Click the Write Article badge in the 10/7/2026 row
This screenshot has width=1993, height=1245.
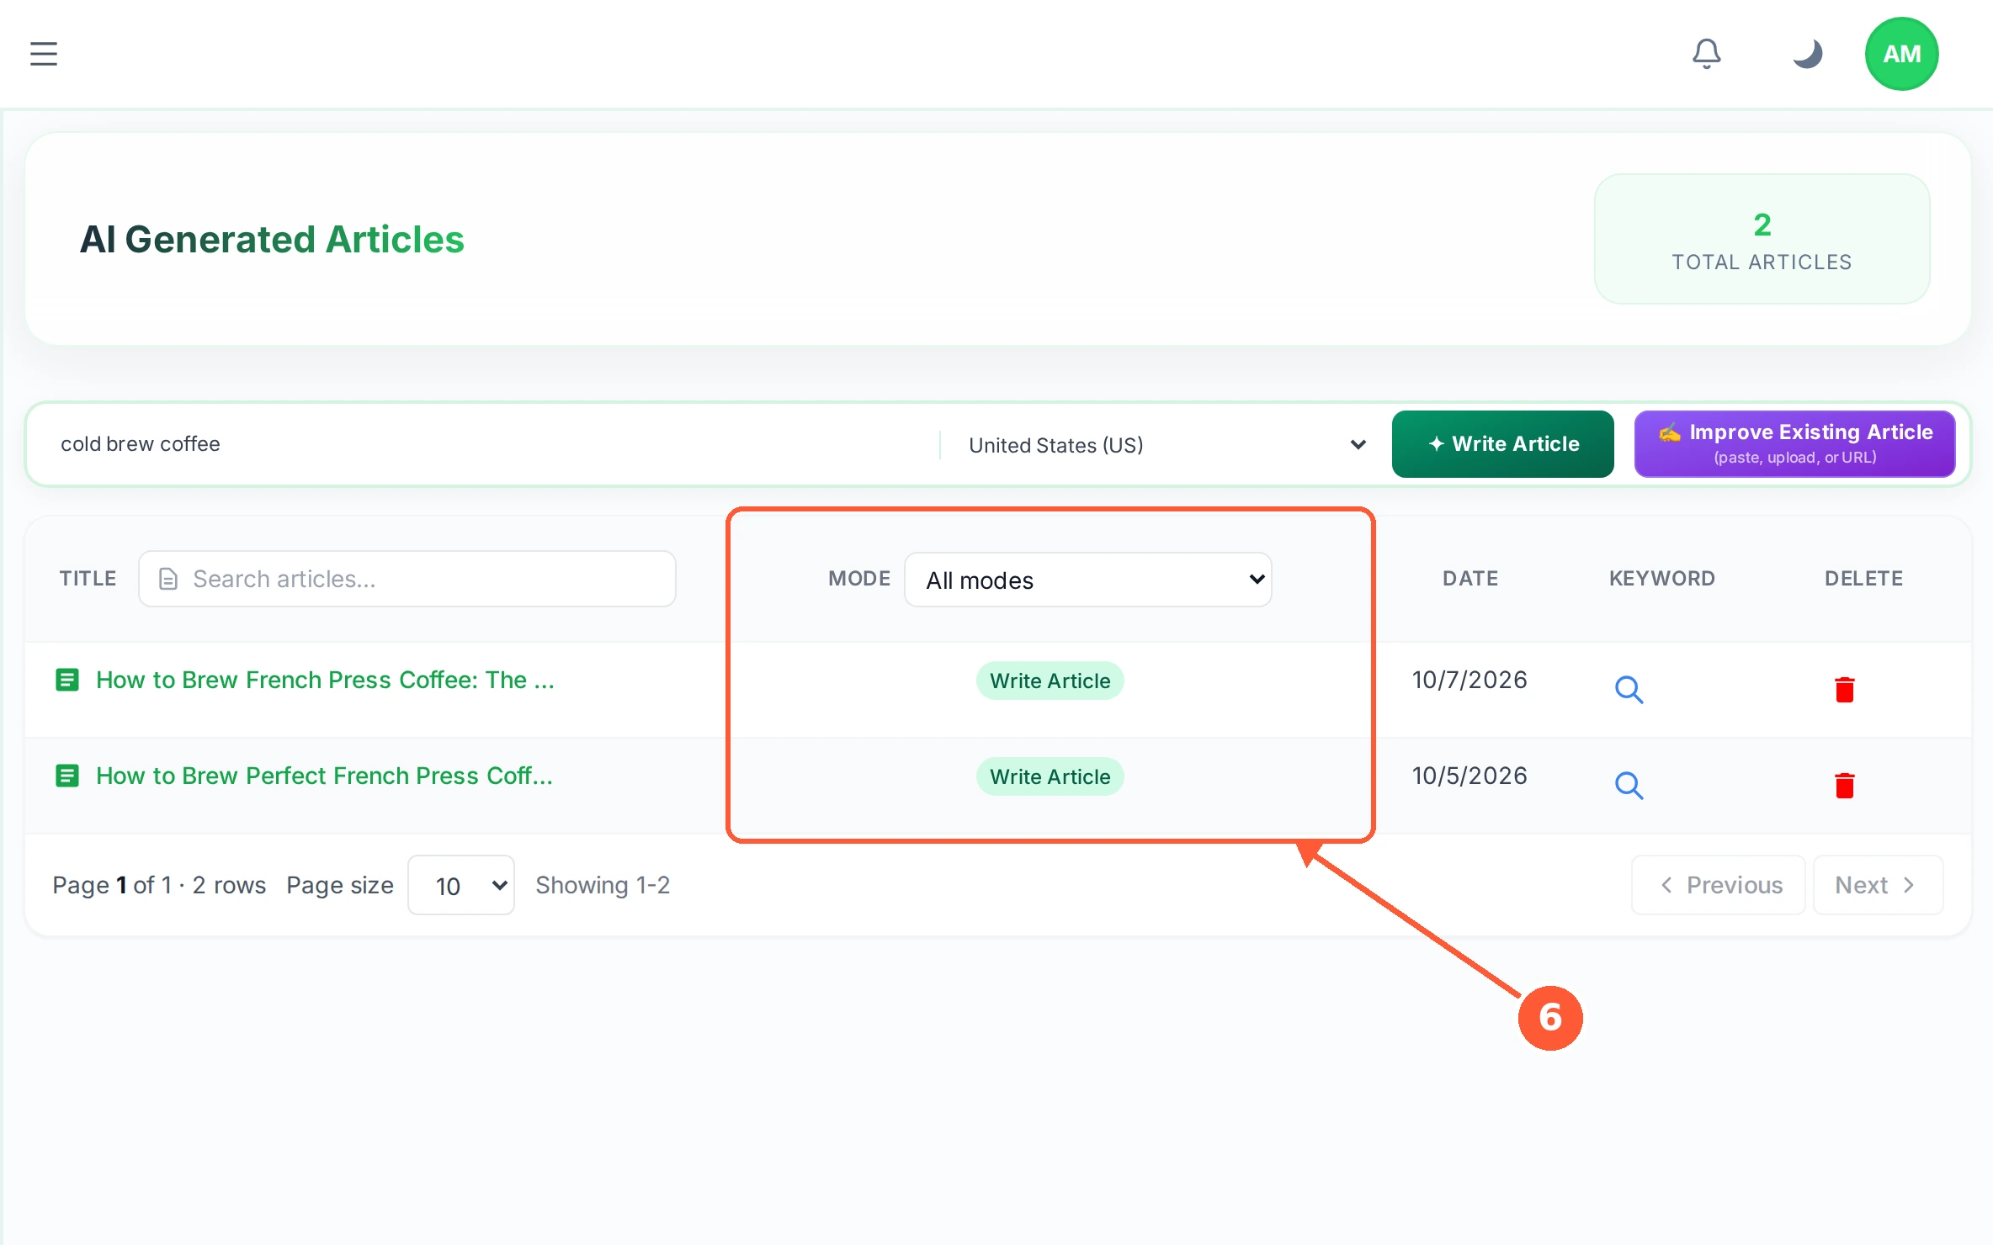(1050, 681)
